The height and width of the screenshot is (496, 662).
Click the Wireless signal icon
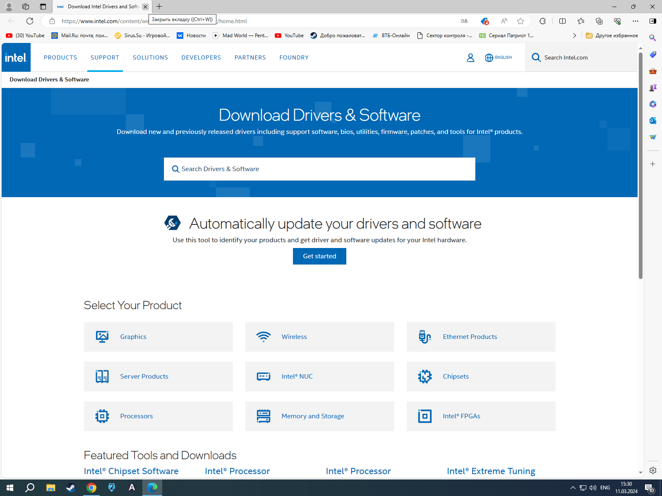coord(264,337)
